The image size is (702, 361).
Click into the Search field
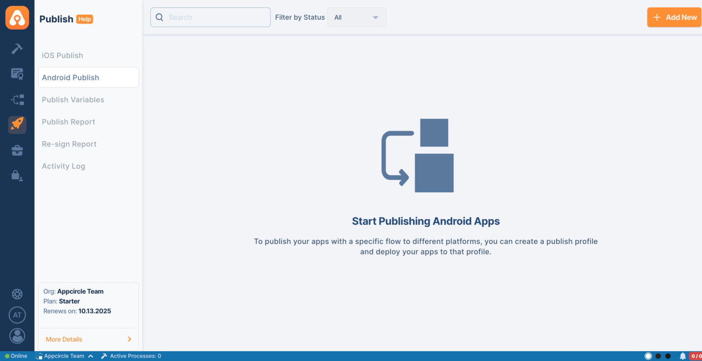[x=217, y=17]
